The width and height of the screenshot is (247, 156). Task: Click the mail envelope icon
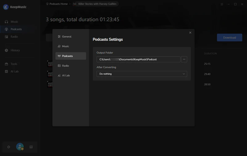[31, 147]
